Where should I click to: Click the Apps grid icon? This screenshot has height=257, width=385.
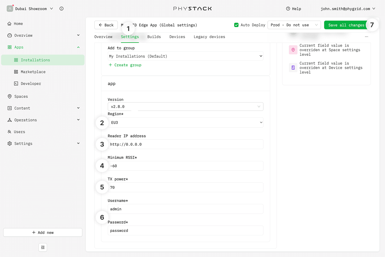10,47
